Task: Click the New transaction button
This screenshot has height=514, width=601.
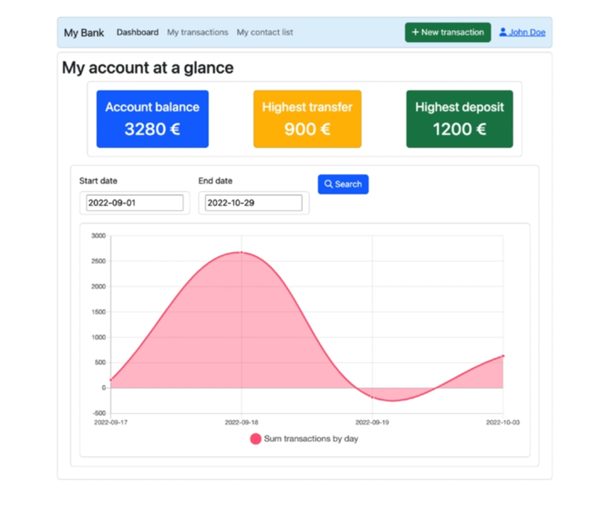Action: 447,32
